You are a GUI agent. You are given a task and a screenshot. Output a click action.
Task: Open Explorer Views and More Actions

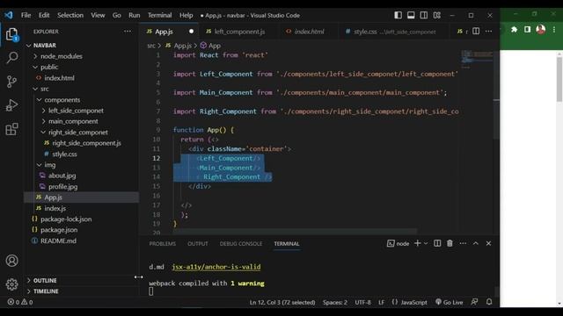pos(128,32)
